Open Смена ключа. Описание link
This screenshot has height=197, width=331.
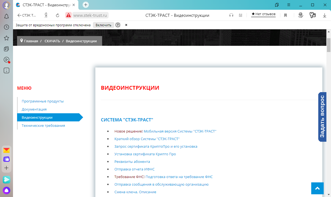tap(135, 192)
